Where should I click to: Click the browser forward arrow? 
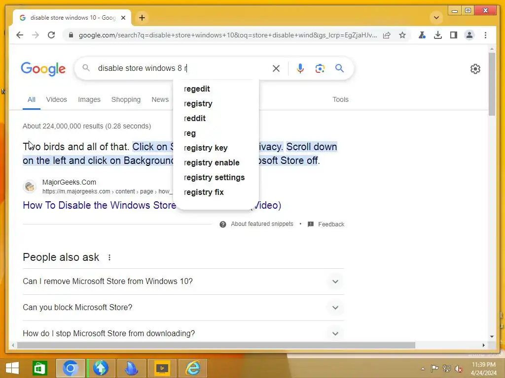point(36,35)
